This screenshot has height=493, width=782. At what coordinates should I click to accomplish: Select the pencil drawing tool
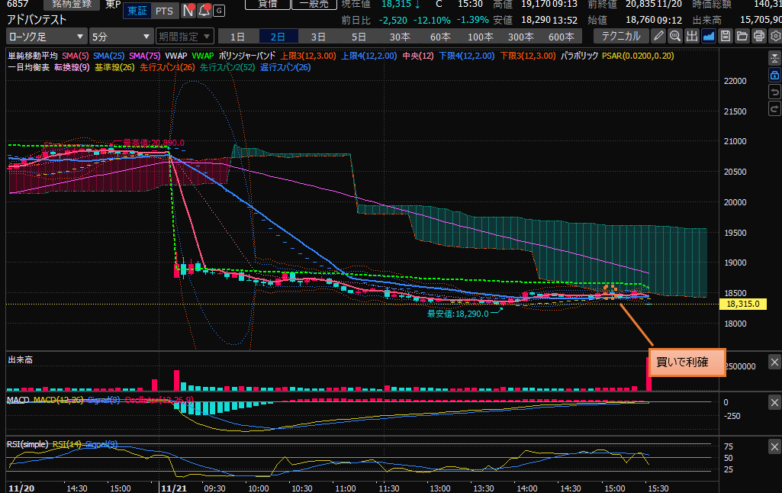(x=658, y=36)
